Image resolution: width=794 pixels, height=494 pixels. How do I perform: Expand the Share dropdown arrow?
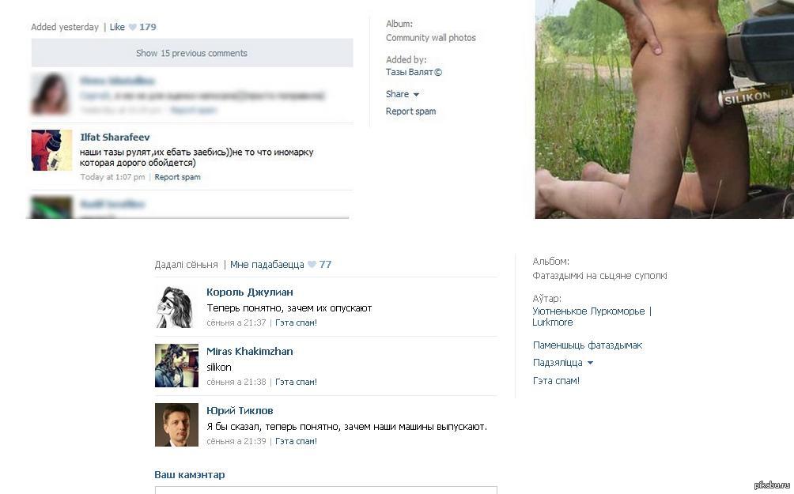coord(416,95)
